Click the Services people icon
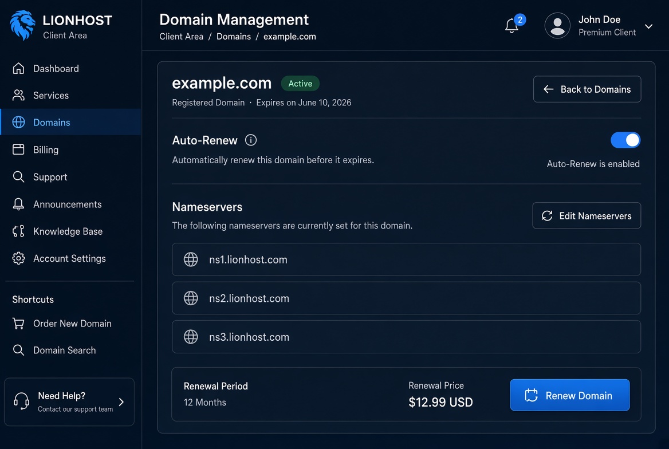Image resolution: width=669 pixels, height=449 pixels. (x=18, y=95)
